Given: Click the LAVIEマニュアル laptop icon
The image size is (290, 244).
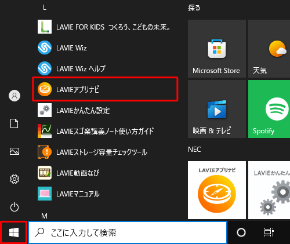Looking at the screenshot, I should pyautogui.click(x=45, y=194).
